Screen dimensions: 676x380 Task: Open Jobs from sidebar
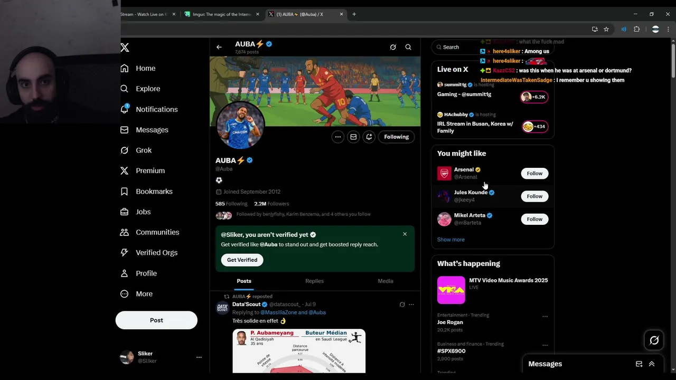(x=135, y=212)
